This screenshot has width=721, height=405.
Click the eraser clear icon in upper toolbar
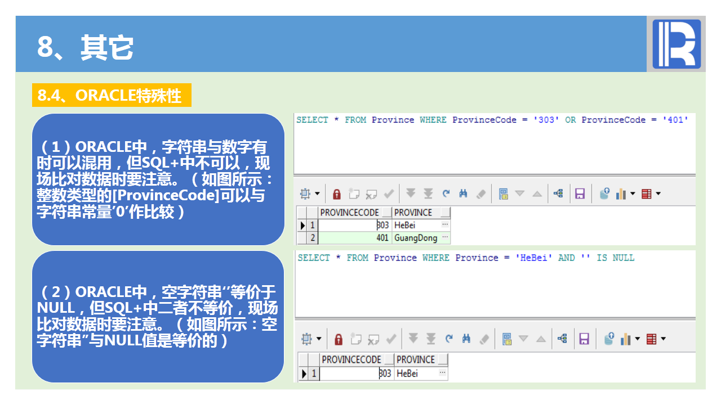click(480, 194)
